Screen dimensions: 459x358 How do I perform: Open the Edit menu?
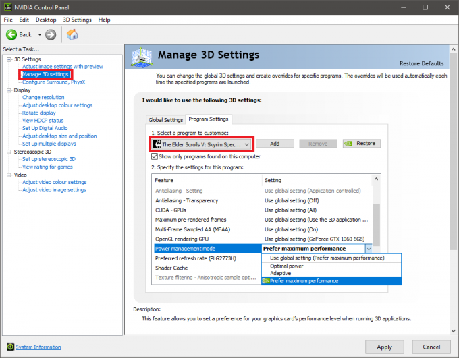pos(24,20)
